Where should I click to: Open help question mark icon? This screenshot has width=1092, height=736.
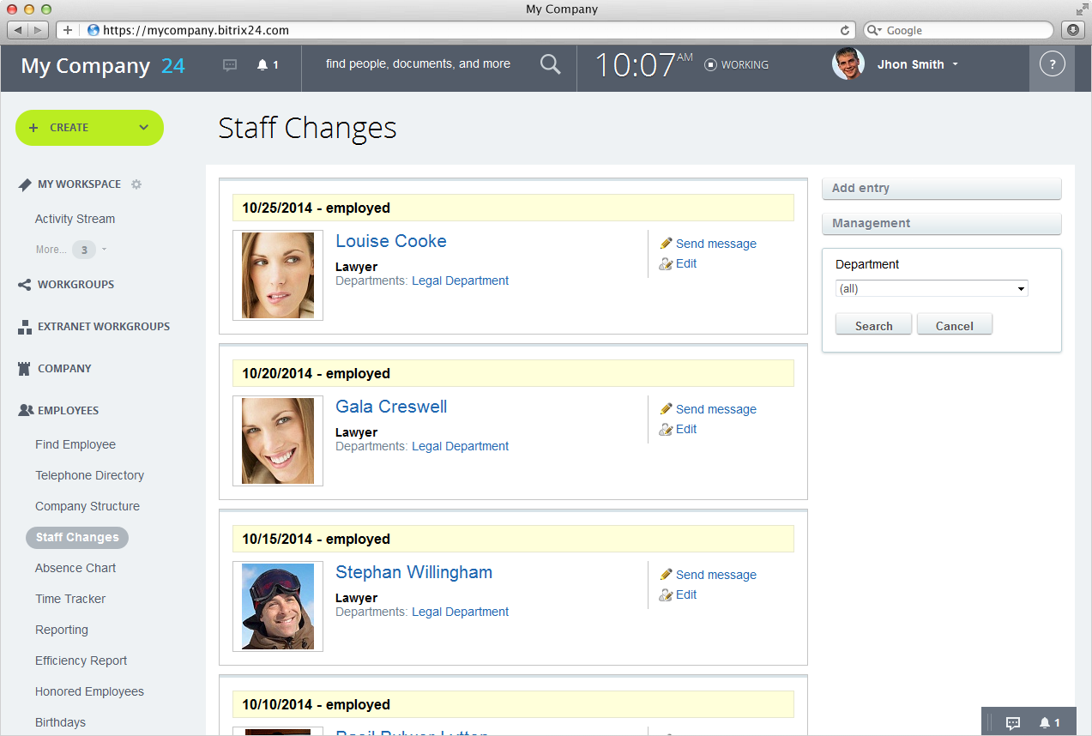point(1052,64)
